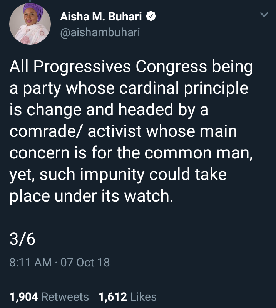This screenshot has height=308, width=276.
Task: Click the comrade/ activist text
Action: coord(75,131)
